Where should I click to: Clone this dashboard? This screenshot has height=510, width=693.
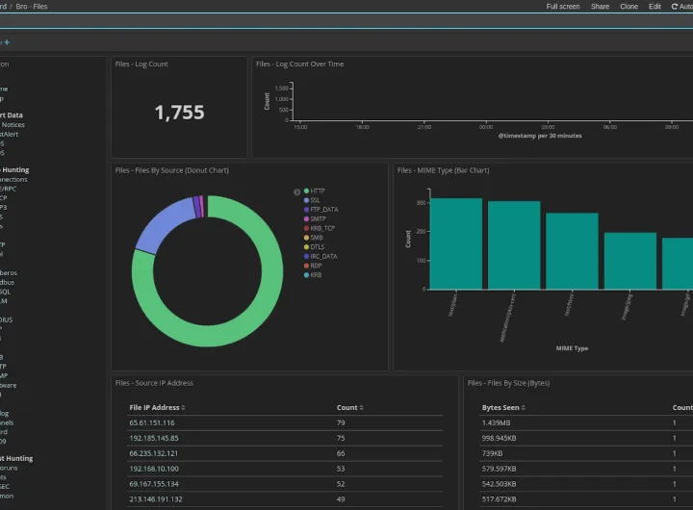(x=629, y=7)
